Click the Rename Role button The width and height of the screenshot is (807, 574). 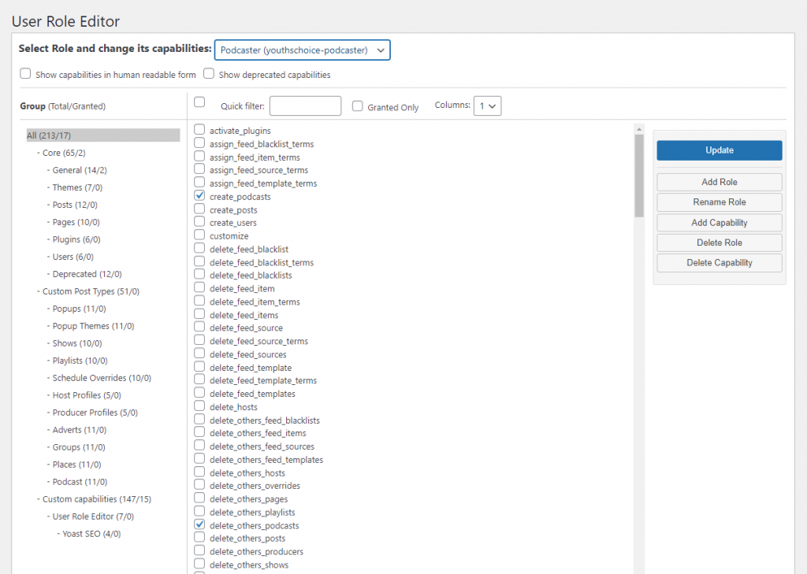click(x=719, y=202)
